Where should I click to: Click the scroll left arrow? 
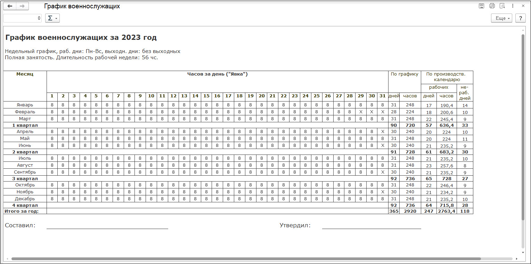pyautogui.click(x=7, y=259)
